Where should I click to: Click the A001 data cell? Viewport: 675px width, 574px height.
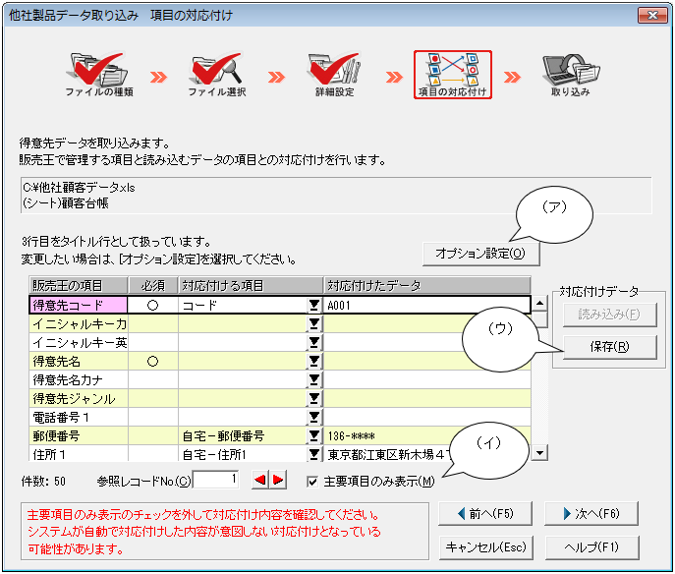coord(426,305)
